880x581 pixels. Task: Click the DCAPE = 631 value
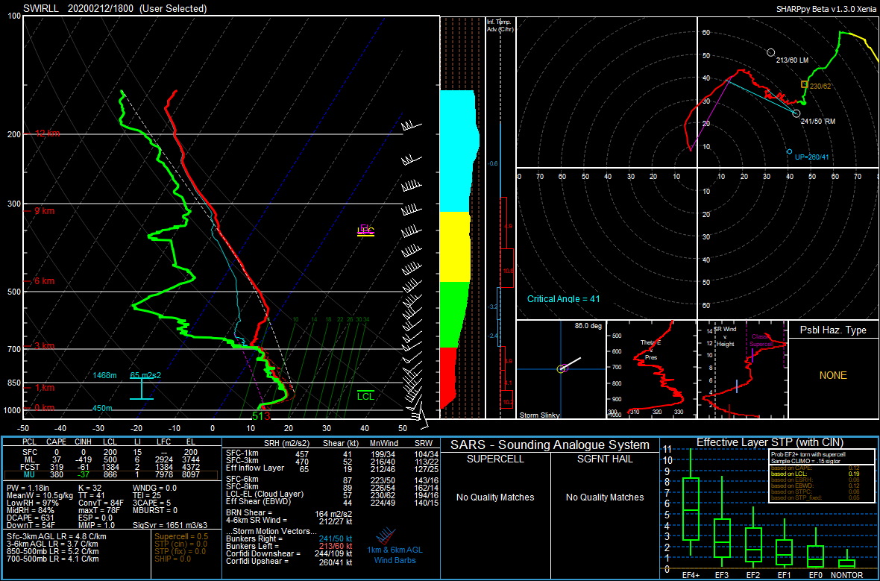pyautogui.click(x=31, y=517)
